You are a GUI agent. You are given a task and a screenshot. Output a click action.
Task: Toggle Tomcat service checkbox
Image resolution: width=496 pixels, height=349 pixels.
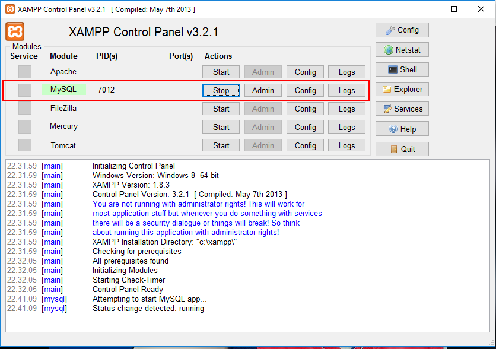pyautogui.click(x=25, y=145)
